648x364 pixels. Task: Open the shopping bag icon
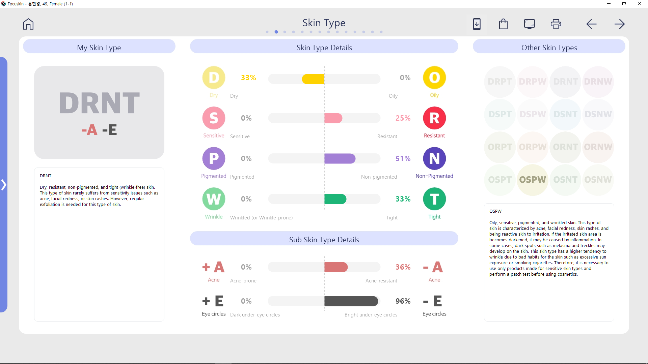pos(503,24)
